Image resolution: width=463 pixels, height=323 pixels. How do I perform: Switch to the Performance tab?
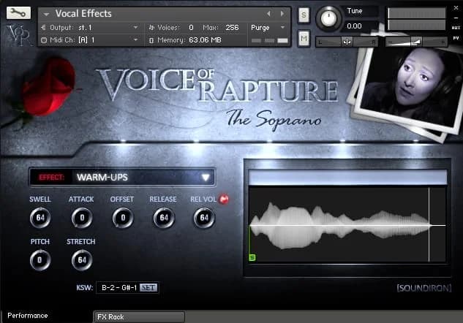28,316
